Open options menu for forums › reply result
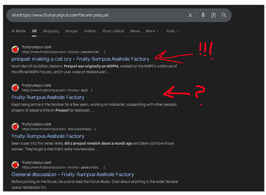 [x=92, y=90]
